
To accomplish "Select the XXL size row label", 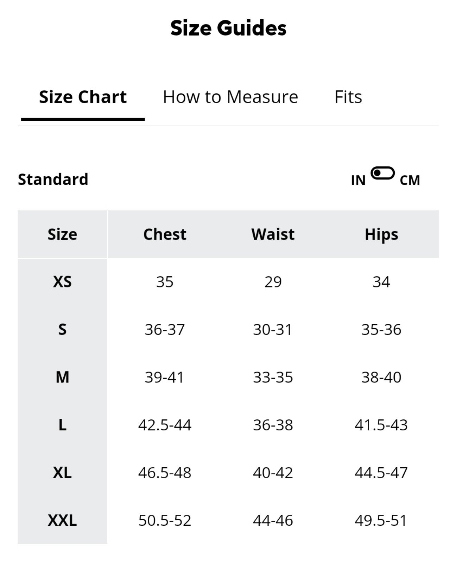I will (62, 520).
